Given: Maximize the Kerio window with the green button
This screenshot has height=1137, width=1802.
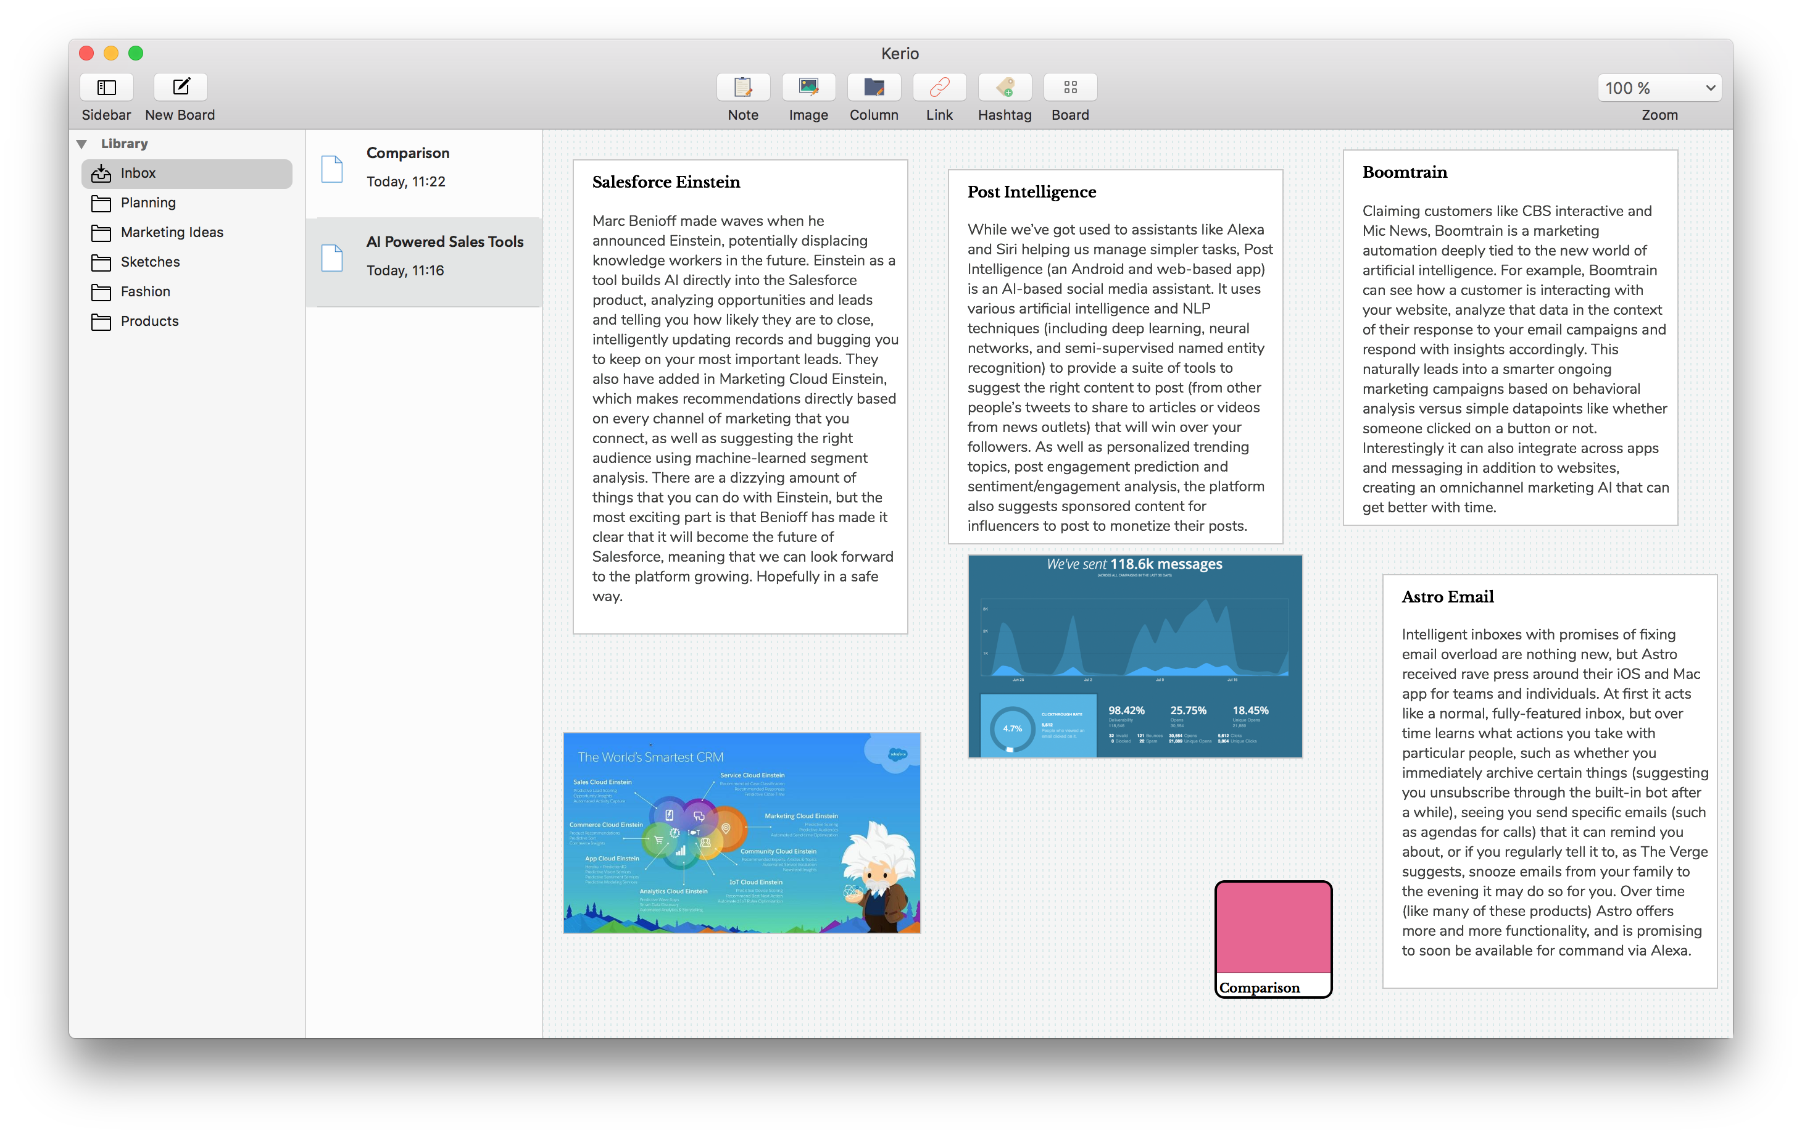Looking at the screenshot, I should tap(135, 53).
